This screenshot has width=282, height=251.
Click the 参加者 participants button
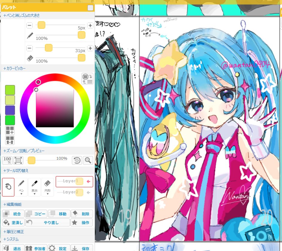[36, 248]
